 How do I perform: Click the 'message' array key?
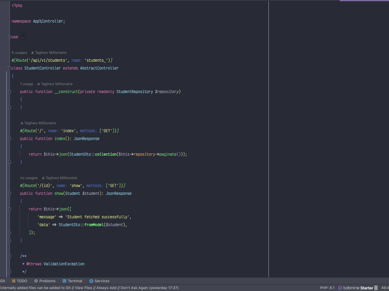tap(47, 217)
